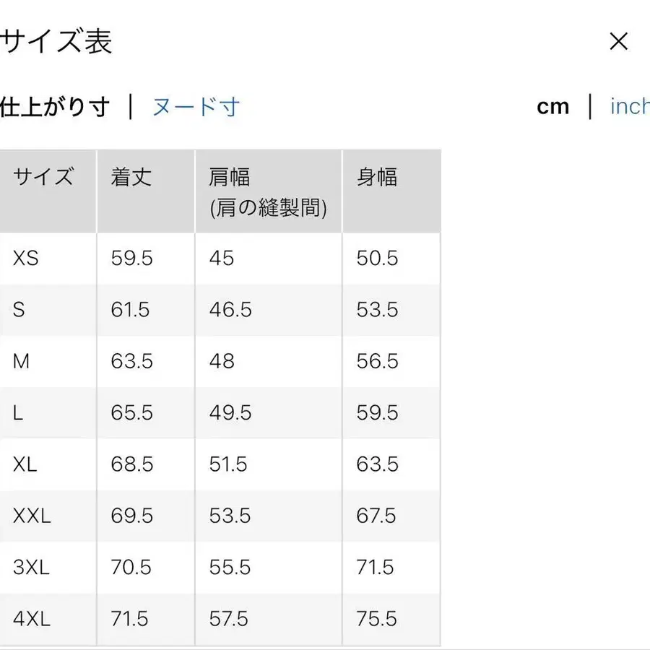This screenshot has height=650, width=650.
Task: Select the L size row
Action: click(17, 413)
